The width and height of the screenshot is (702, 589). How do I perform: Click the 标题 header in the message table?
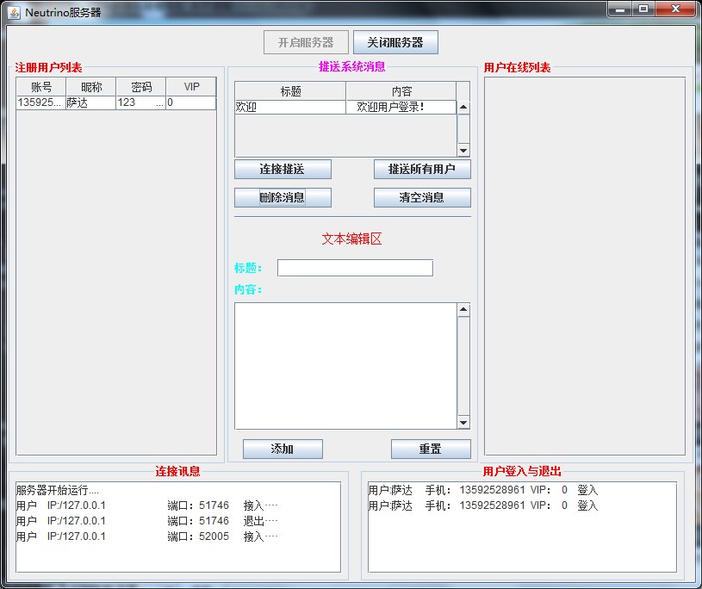[x=290, y=91]
